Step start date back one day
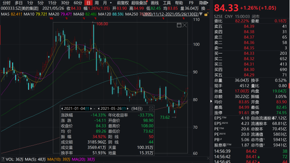The image size is (290, 163). click(62, 109)
